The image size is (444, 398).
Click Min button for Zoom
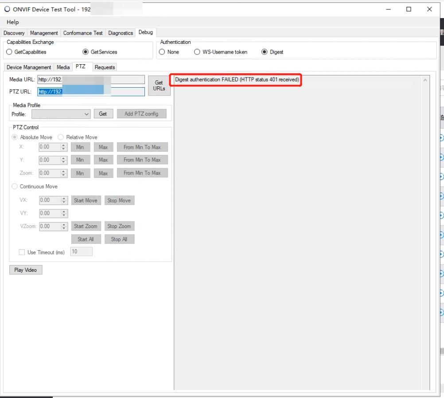(x=80, y=173)
